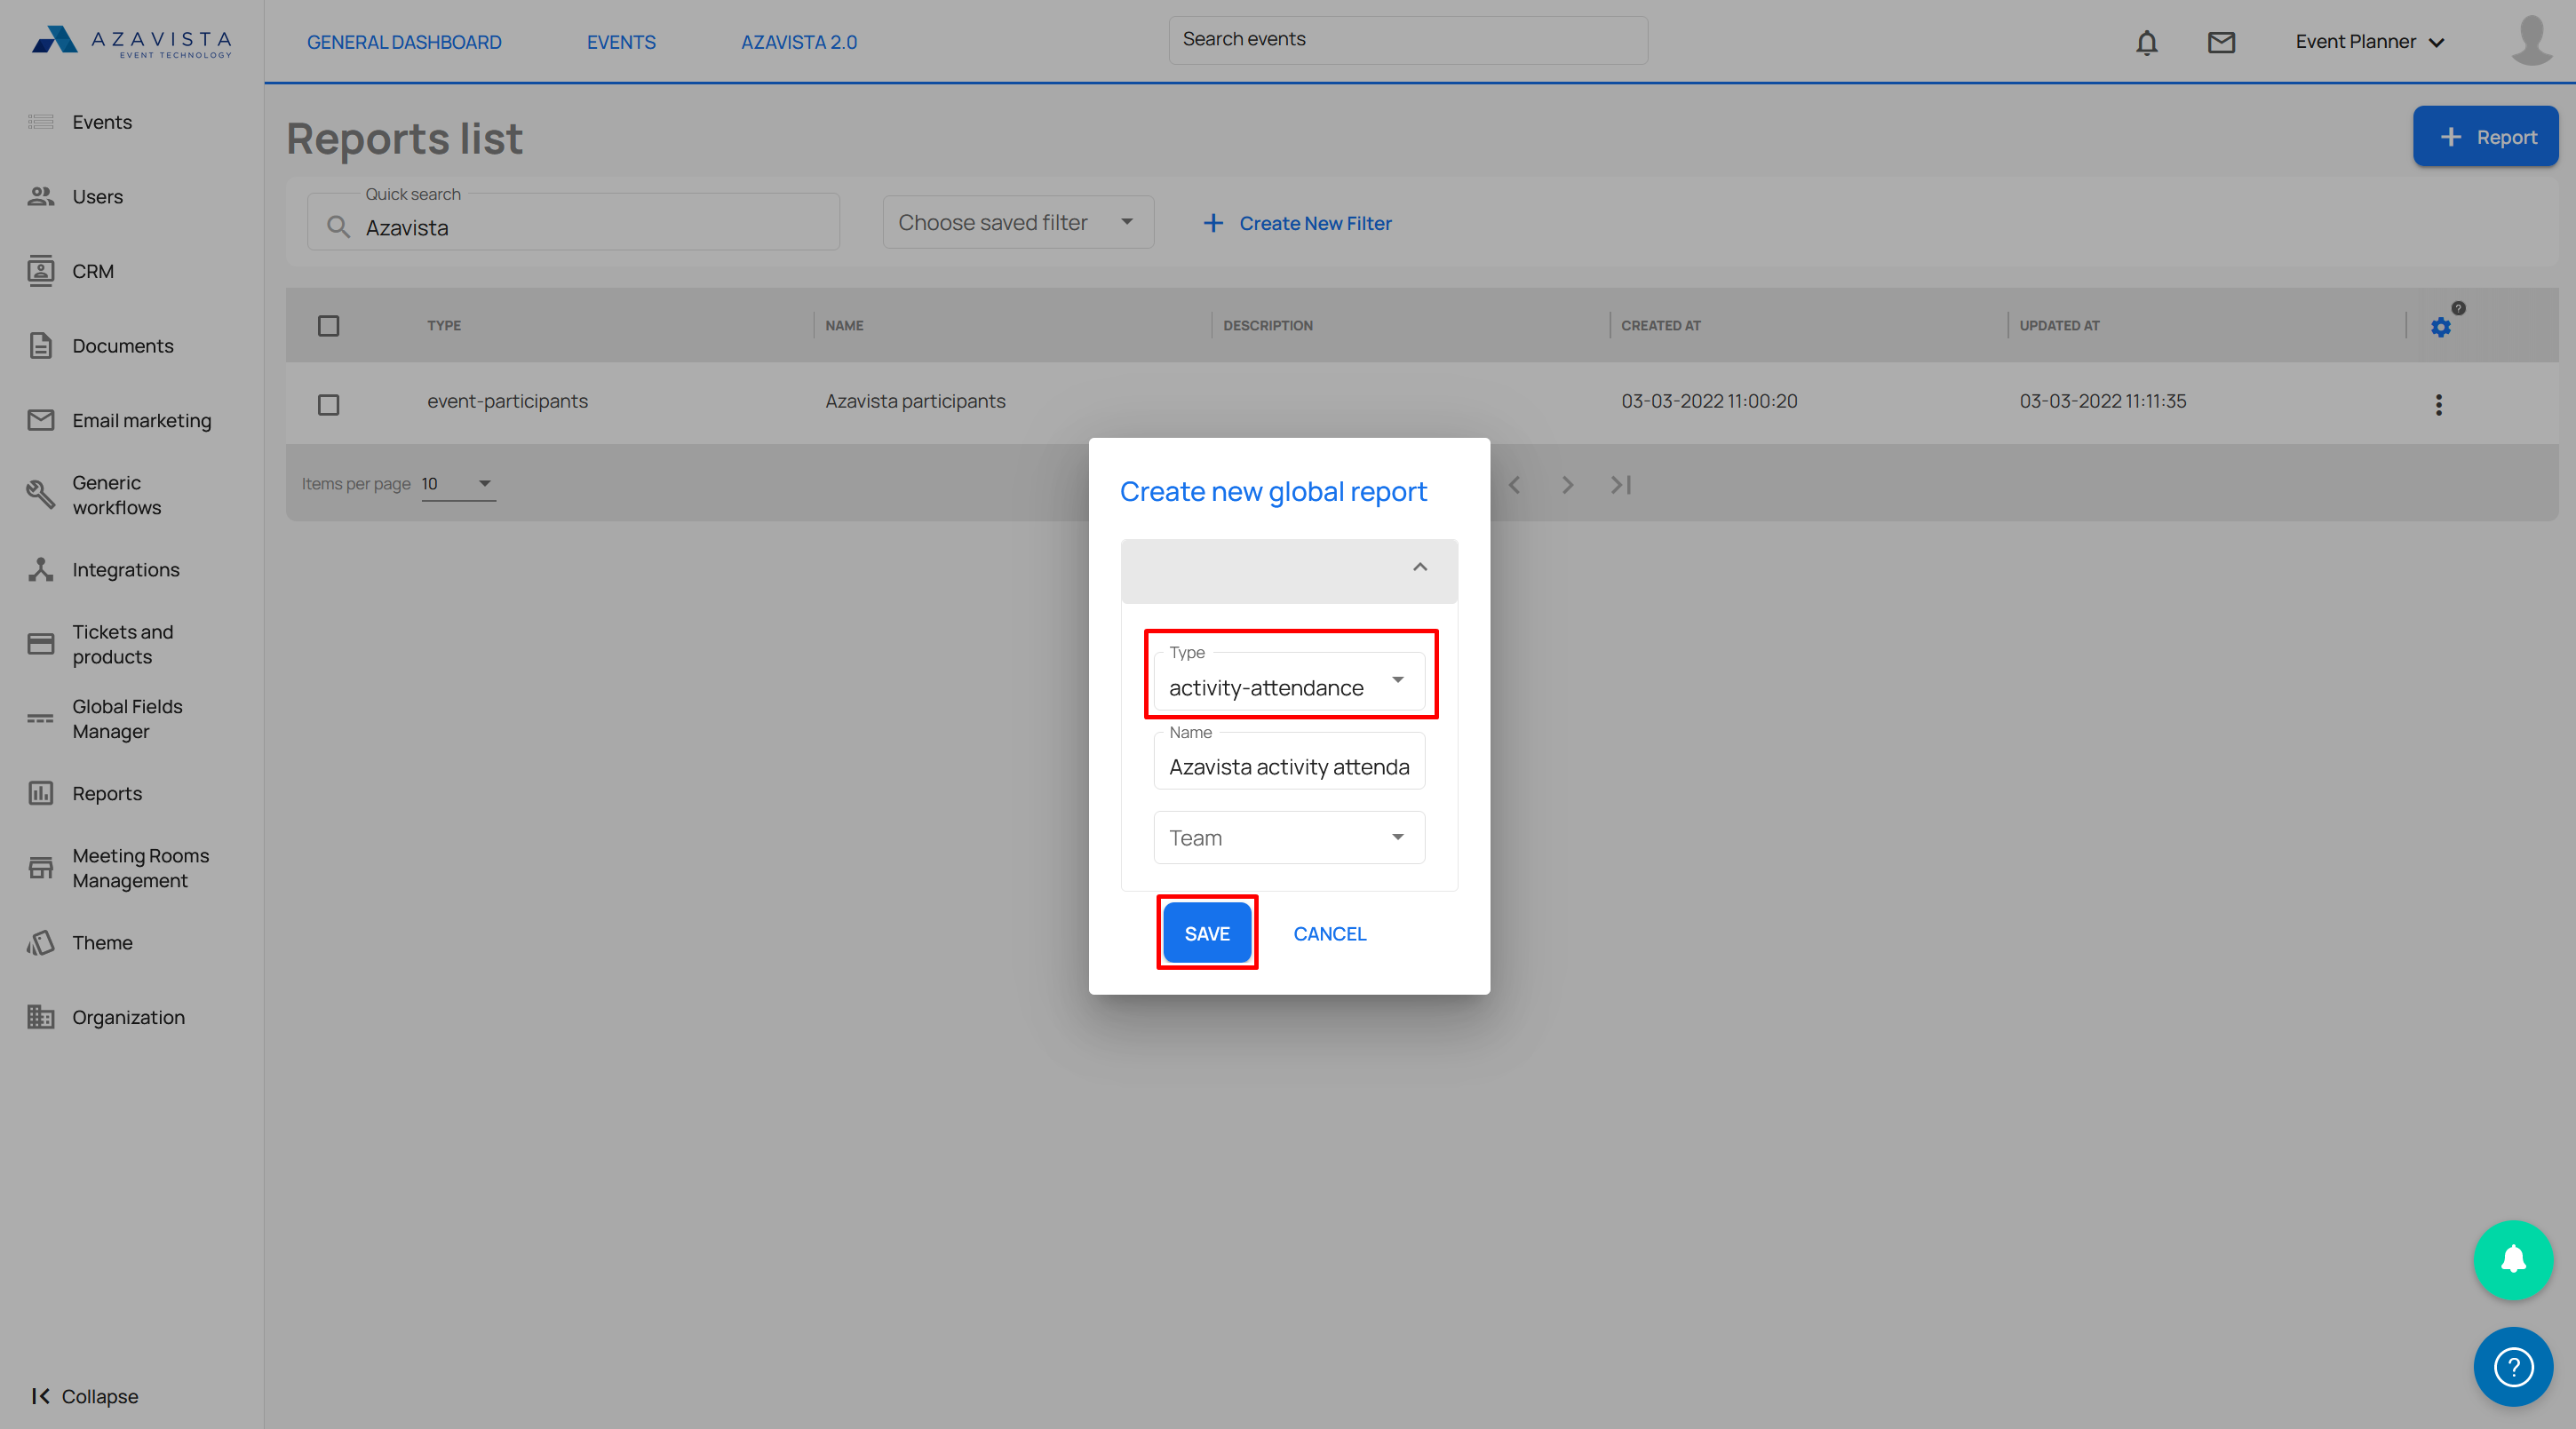Click the Azavista participants name cell
Image resolution: width=2576 pixels, height=1429 pixels.
tap(915, 401)
